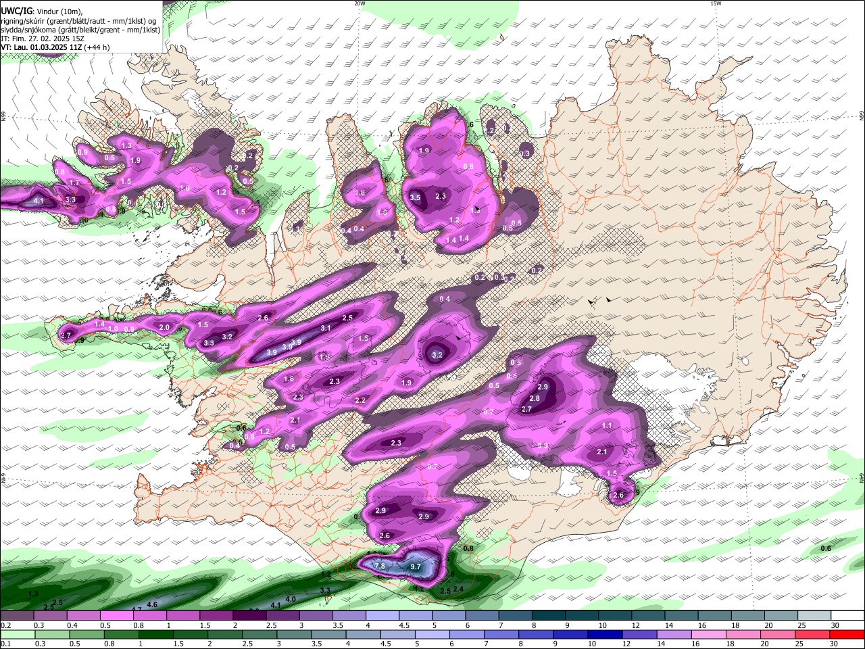Viewport: 865px width, 649px height.
Task: Click the dark blue 10 rain legend swatch
Action: (605, 635)
